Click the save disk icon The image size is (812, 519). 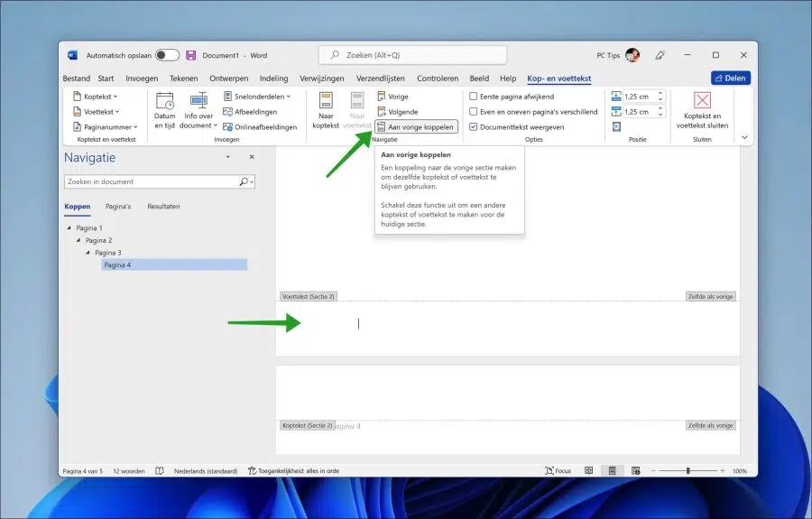(190, 55)
